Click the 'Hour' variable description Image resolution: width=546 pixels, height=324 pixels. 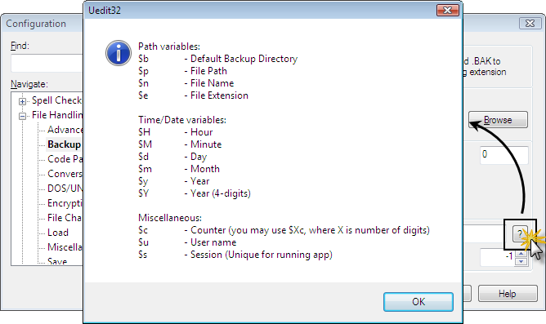[x=202, y=132]
